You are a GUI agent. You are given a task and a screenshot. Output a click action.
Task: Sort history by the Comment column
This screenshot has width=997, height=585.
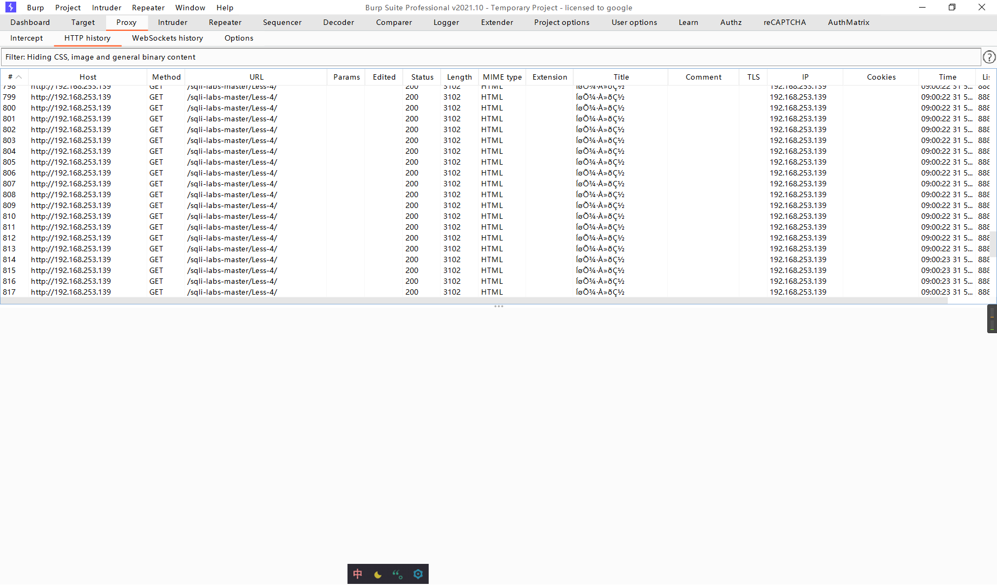point(704,77)
